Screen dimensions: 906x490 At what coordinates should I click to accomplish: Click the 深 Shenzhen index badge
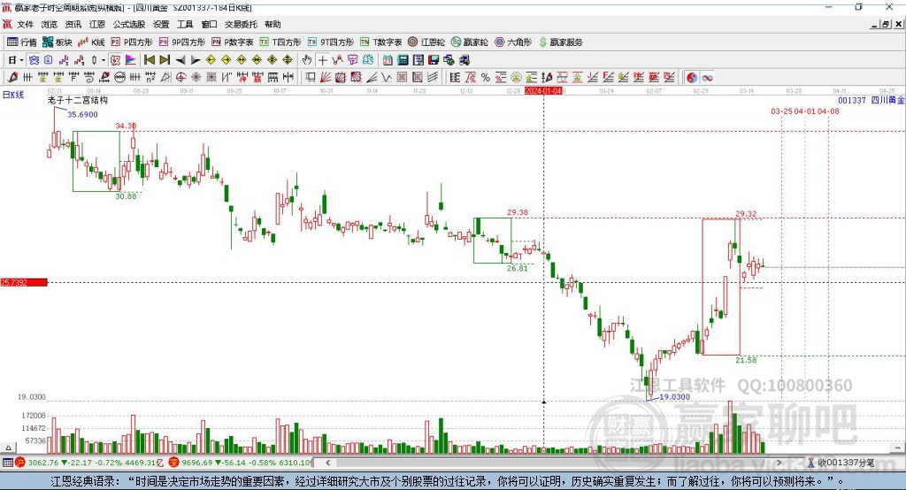coord(173,463)
